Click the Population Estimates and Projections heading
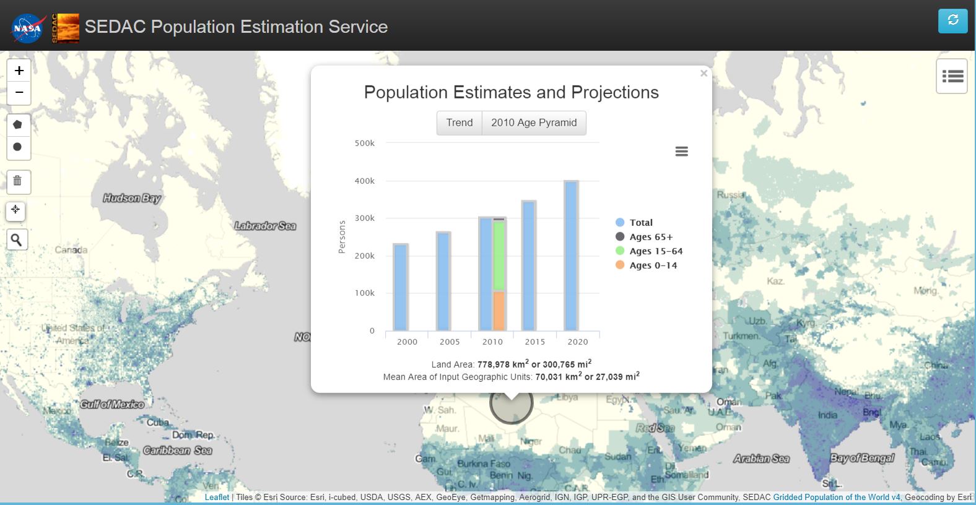This screenshot has height=505, width=976. click(x=511, y=92)
